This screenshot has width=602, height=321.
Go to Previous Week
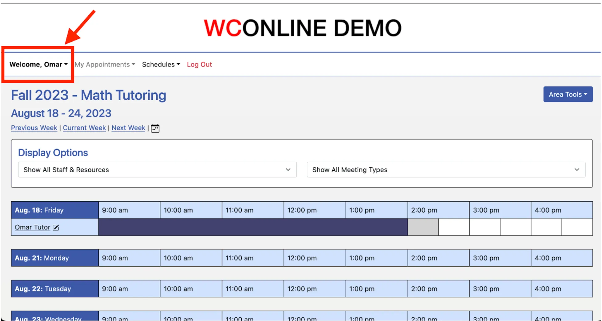34,128
